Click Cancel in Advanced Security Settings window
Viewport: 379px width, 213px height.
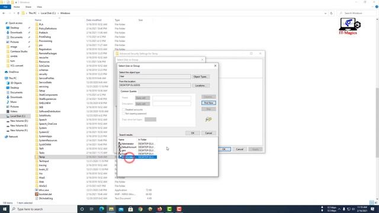click(239, 149)
